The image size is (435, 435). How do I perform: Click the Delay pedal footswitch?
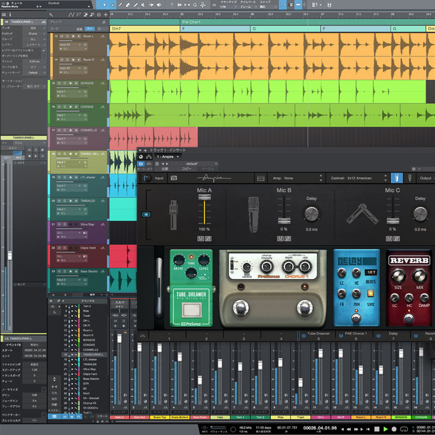356,318
